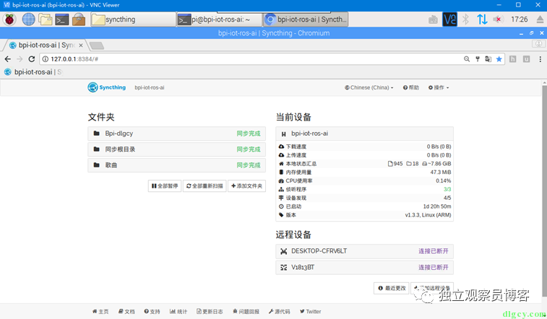Launch the terminal from the panel launcher

pos(62,19)
